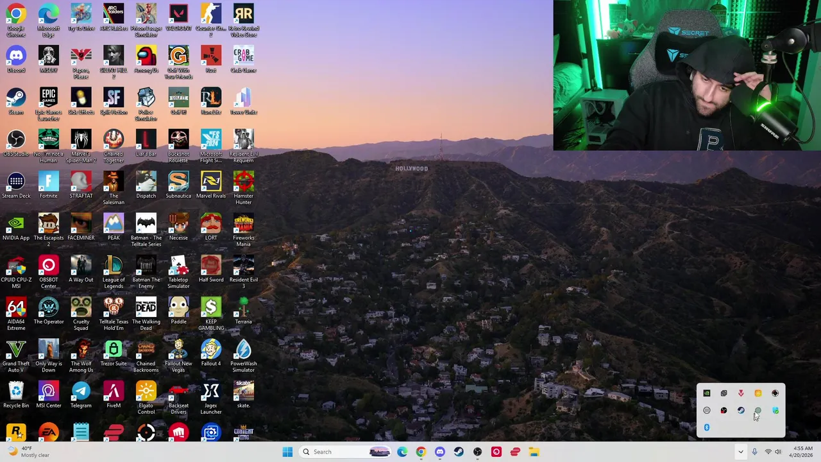Select the Steam desktop shortcut
The width and height of the screenshot is (821, 462).
[16, 101]
